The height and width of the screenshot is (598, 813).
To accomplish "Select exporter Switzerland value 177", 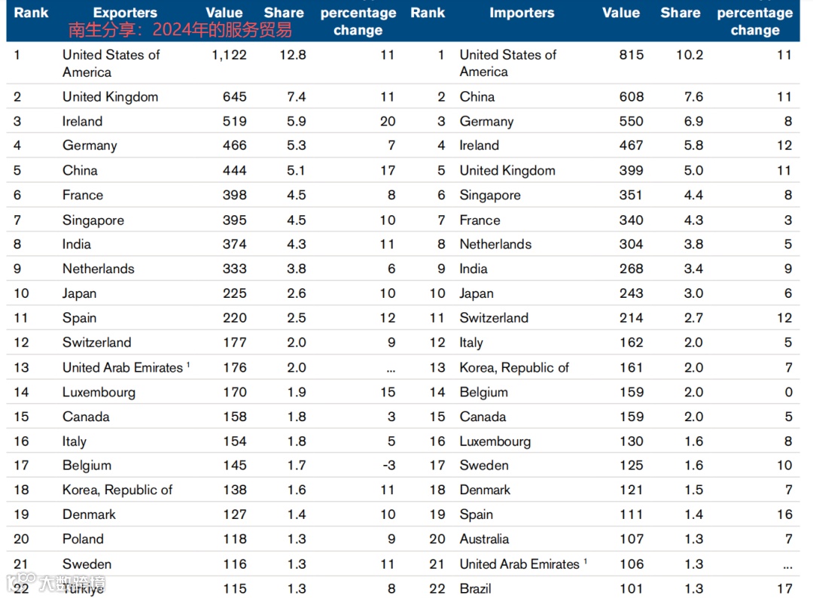I will [x=234, y=342].
